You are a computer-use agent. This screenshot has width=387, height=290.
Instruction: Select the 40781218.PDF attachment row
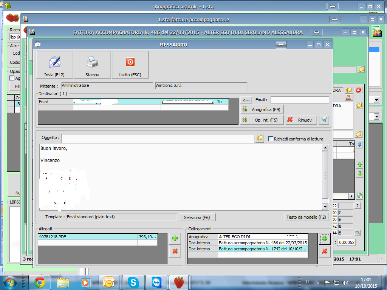tap(98, 237)
